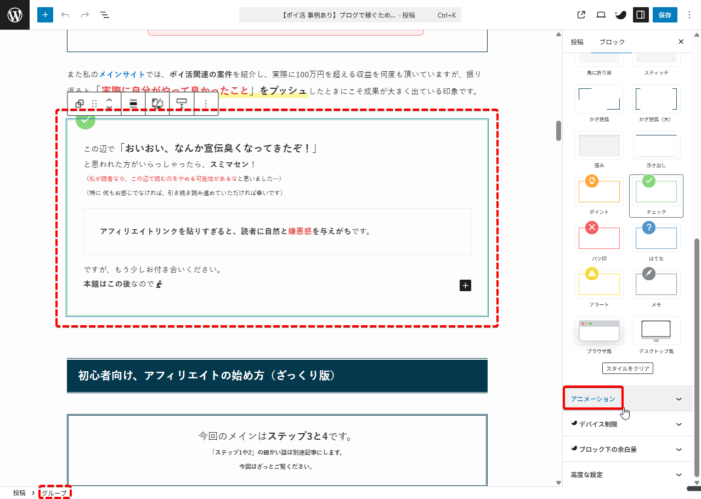The width and height of the screenshot is (701, 499).
Task: Open the block inserter plus button
Action: click(45, 15)
